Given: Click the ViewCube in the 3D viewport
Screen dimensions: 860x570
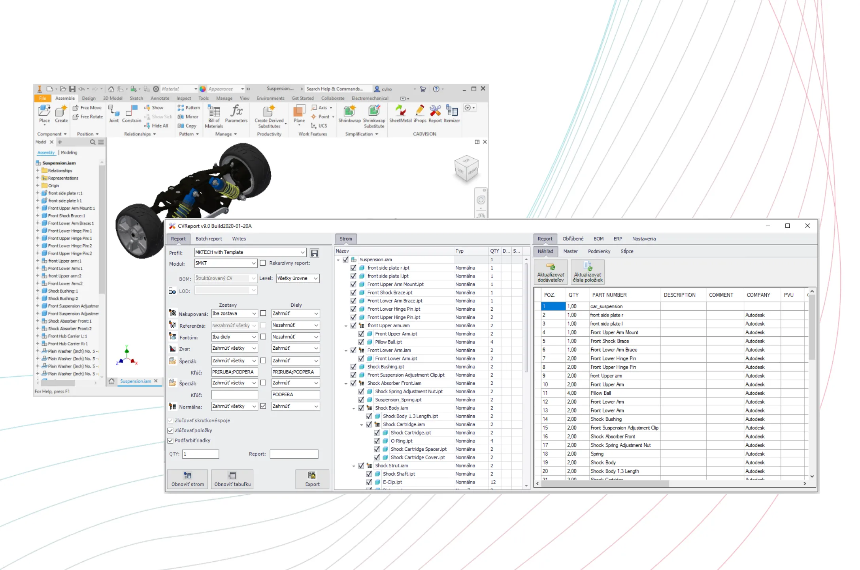Looking at the screenshot, I should (x=466, y=169).
